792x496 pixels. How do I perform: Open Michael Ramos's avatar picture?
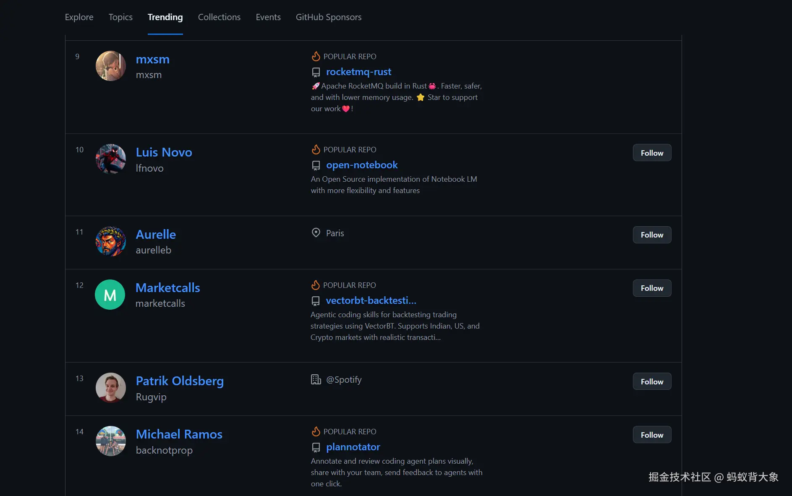[110, 441]
